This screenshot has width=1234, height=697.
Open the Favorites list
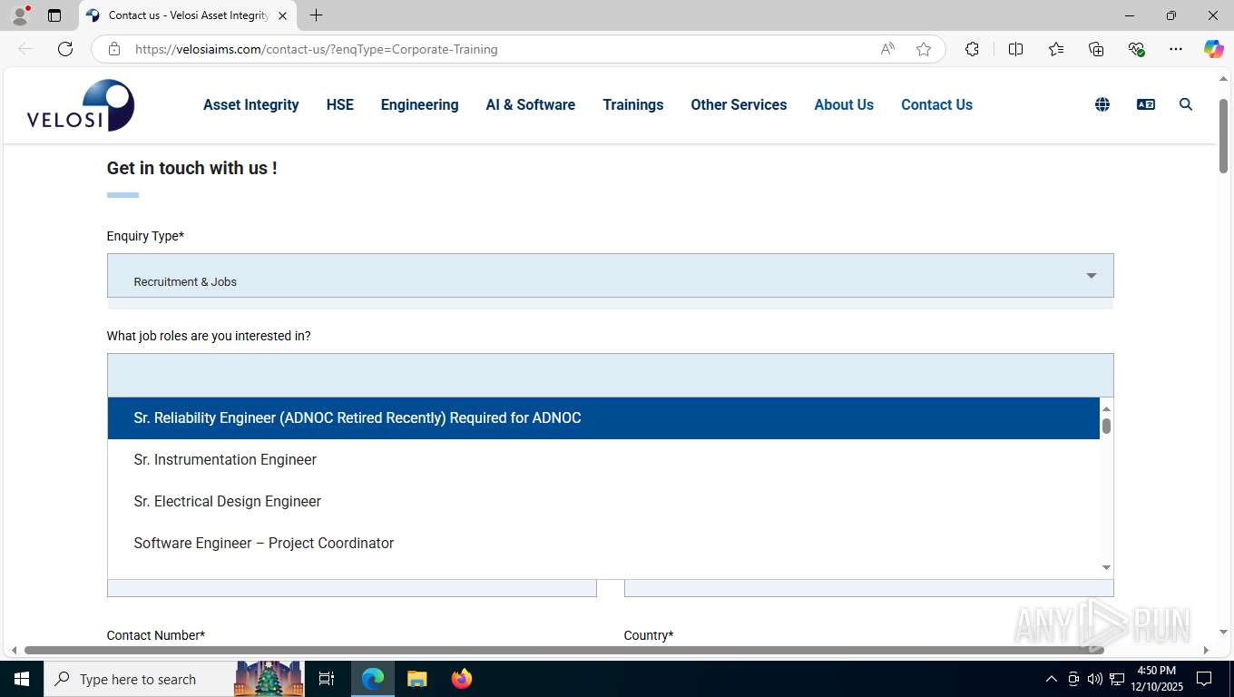[1056, 49]
